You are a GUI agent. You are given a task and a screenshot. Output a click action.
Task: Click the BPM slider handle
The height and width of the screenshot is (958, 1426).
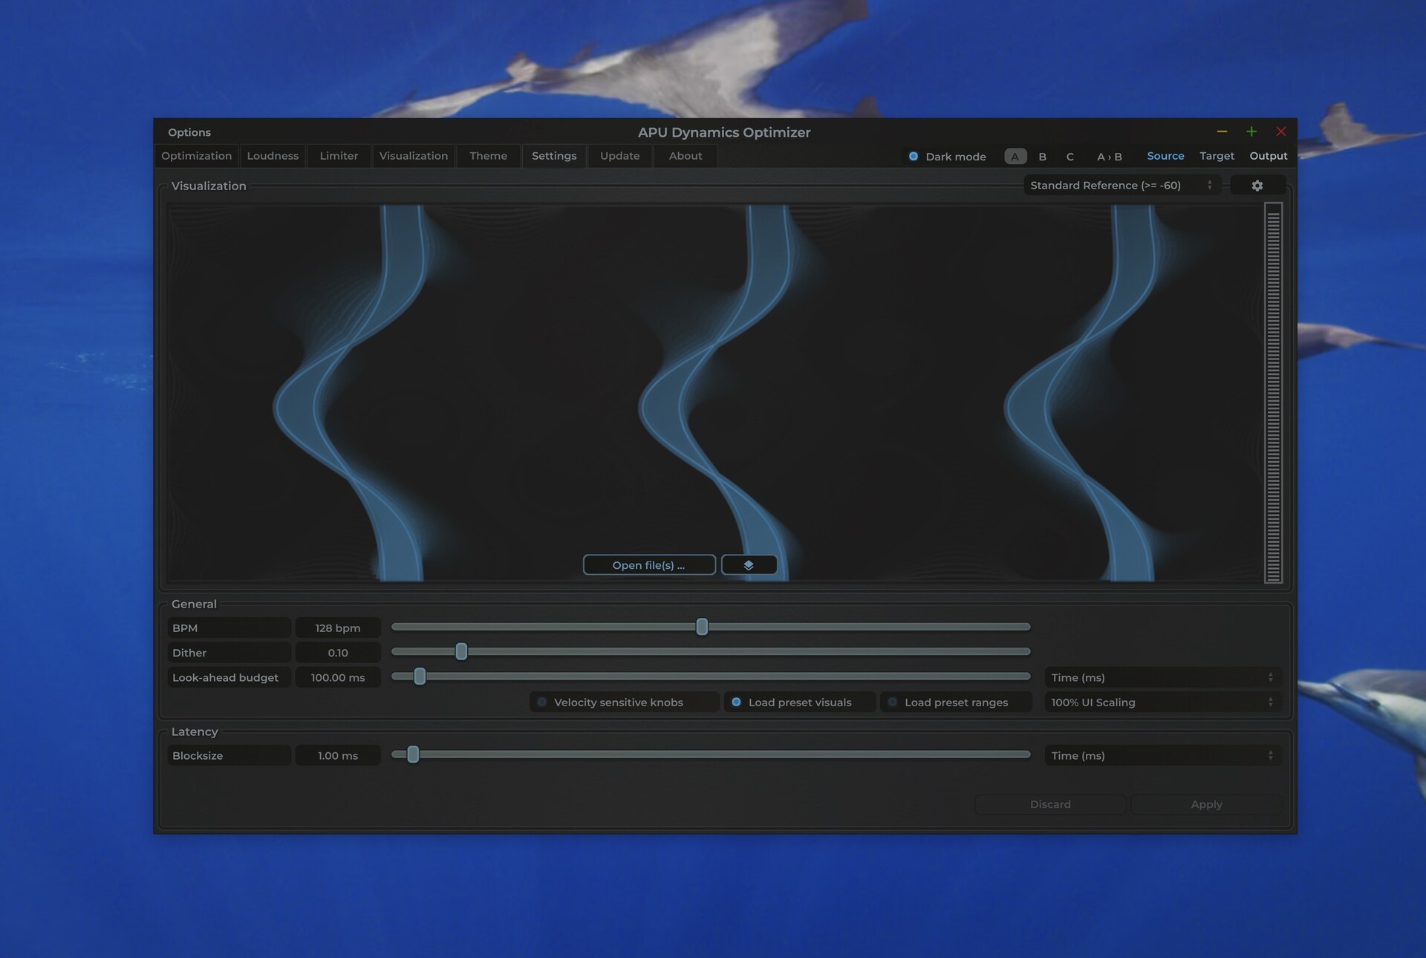pyautogui.click(x=702, y=627)
